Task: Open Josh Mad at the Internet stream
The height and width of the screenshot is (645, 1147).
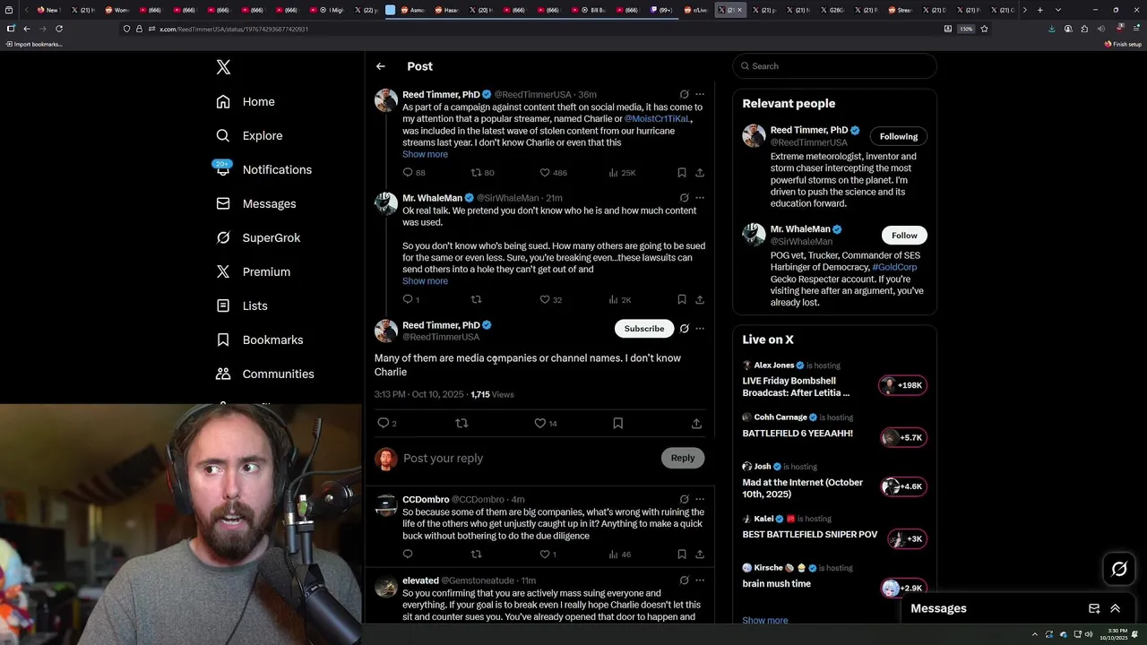Action: click(x=834, y=482)
